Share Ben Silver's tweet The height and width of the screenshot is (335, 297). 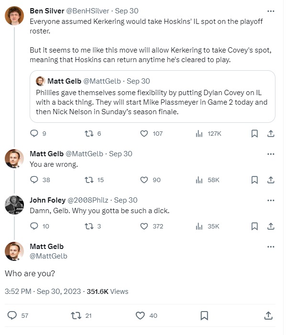point(270,134)
